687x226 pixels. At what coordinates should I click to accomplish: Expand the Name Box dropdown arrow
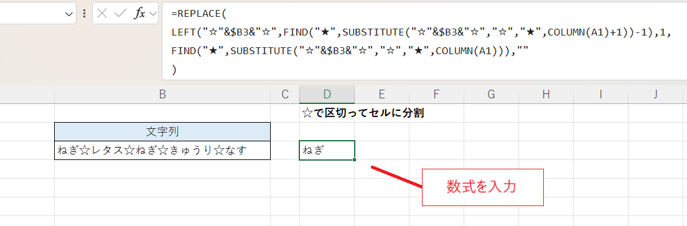click(69, 14)
